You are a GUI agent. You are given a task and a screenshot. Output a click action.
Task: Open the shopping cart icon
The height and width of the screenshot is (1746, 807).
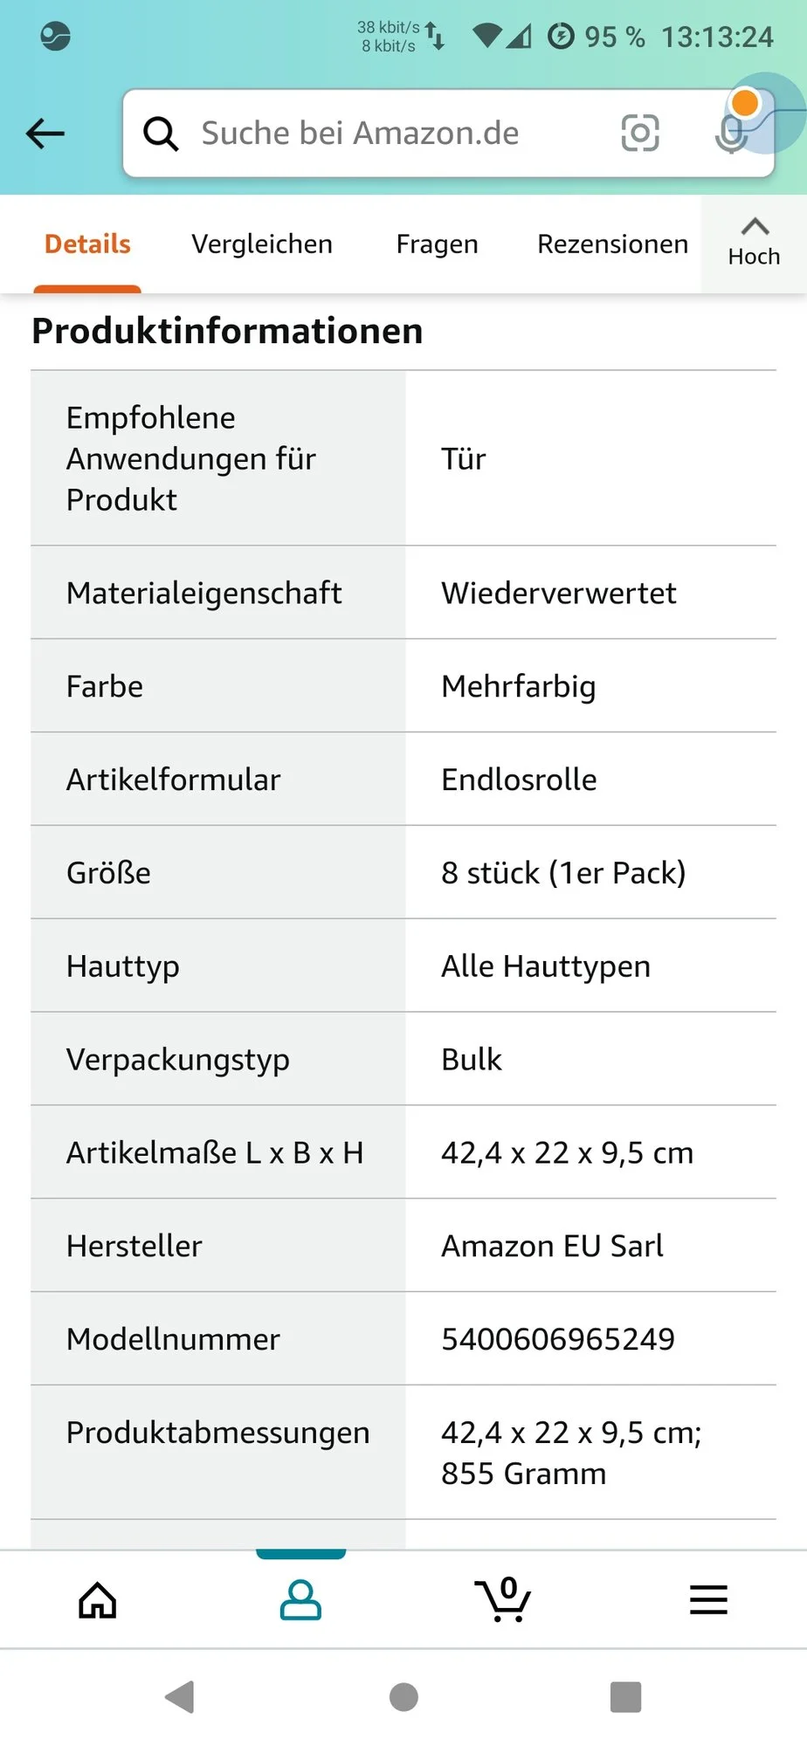(x=503, y=1599)
